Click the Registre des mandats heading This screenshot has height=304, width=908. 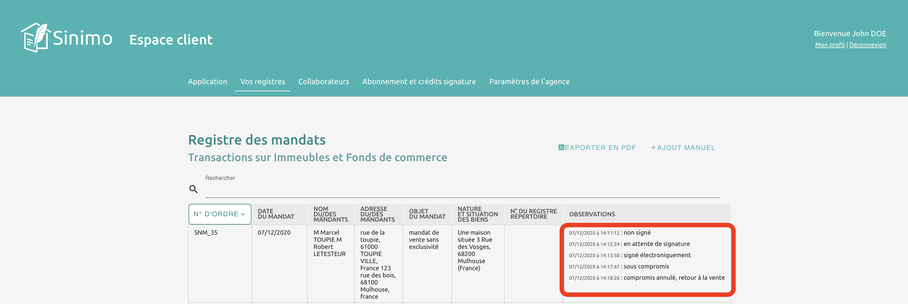[257, 140]
